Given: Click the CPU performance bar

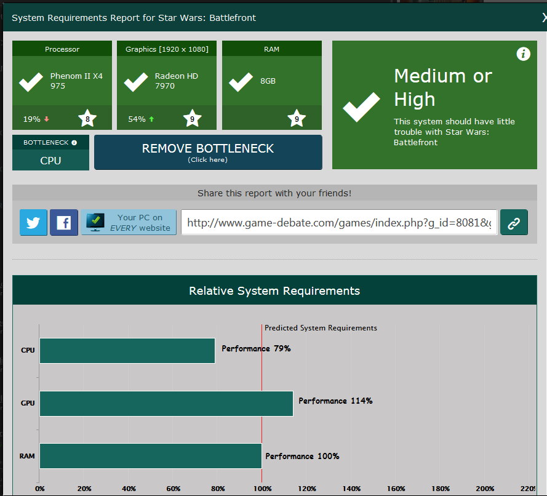Looking at the screenshot, I should [x=127, y=351].
